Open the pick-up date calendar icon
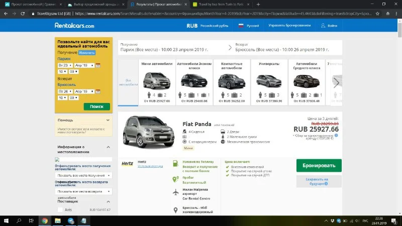The image size is (402, 226). click(x=97, y=65)
